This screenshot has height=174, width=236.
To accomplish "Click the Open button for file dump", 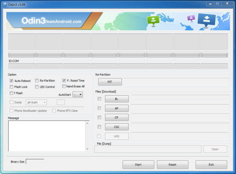I will click(x=215, y=149).
